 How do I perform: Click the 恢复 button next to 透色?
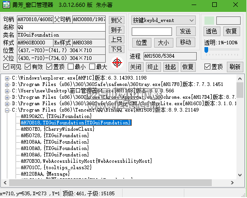coord(231,31)
